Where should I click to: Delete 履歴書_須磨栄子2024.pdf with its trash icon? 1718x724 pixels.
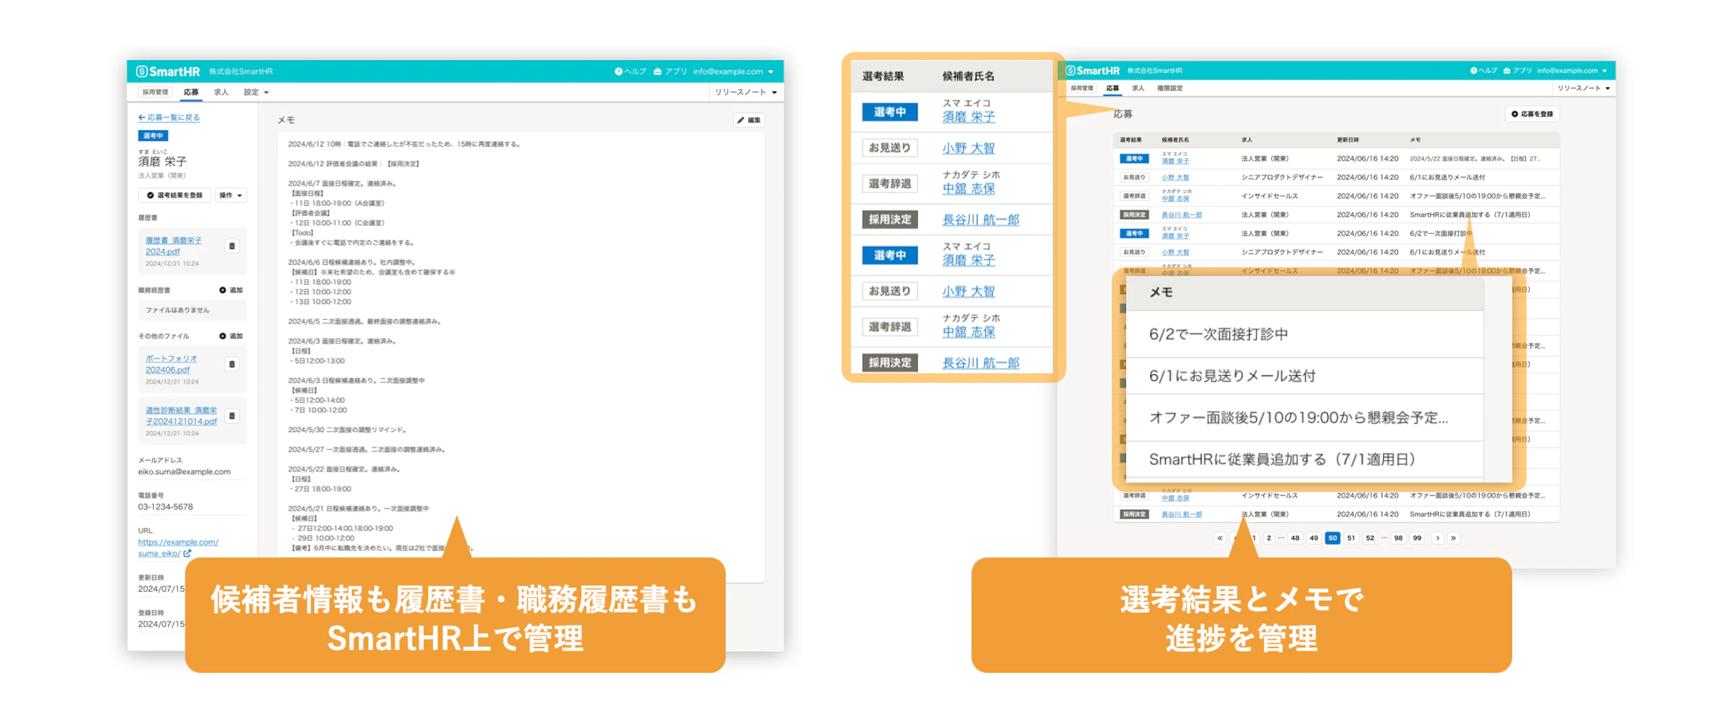pos(232,246)
